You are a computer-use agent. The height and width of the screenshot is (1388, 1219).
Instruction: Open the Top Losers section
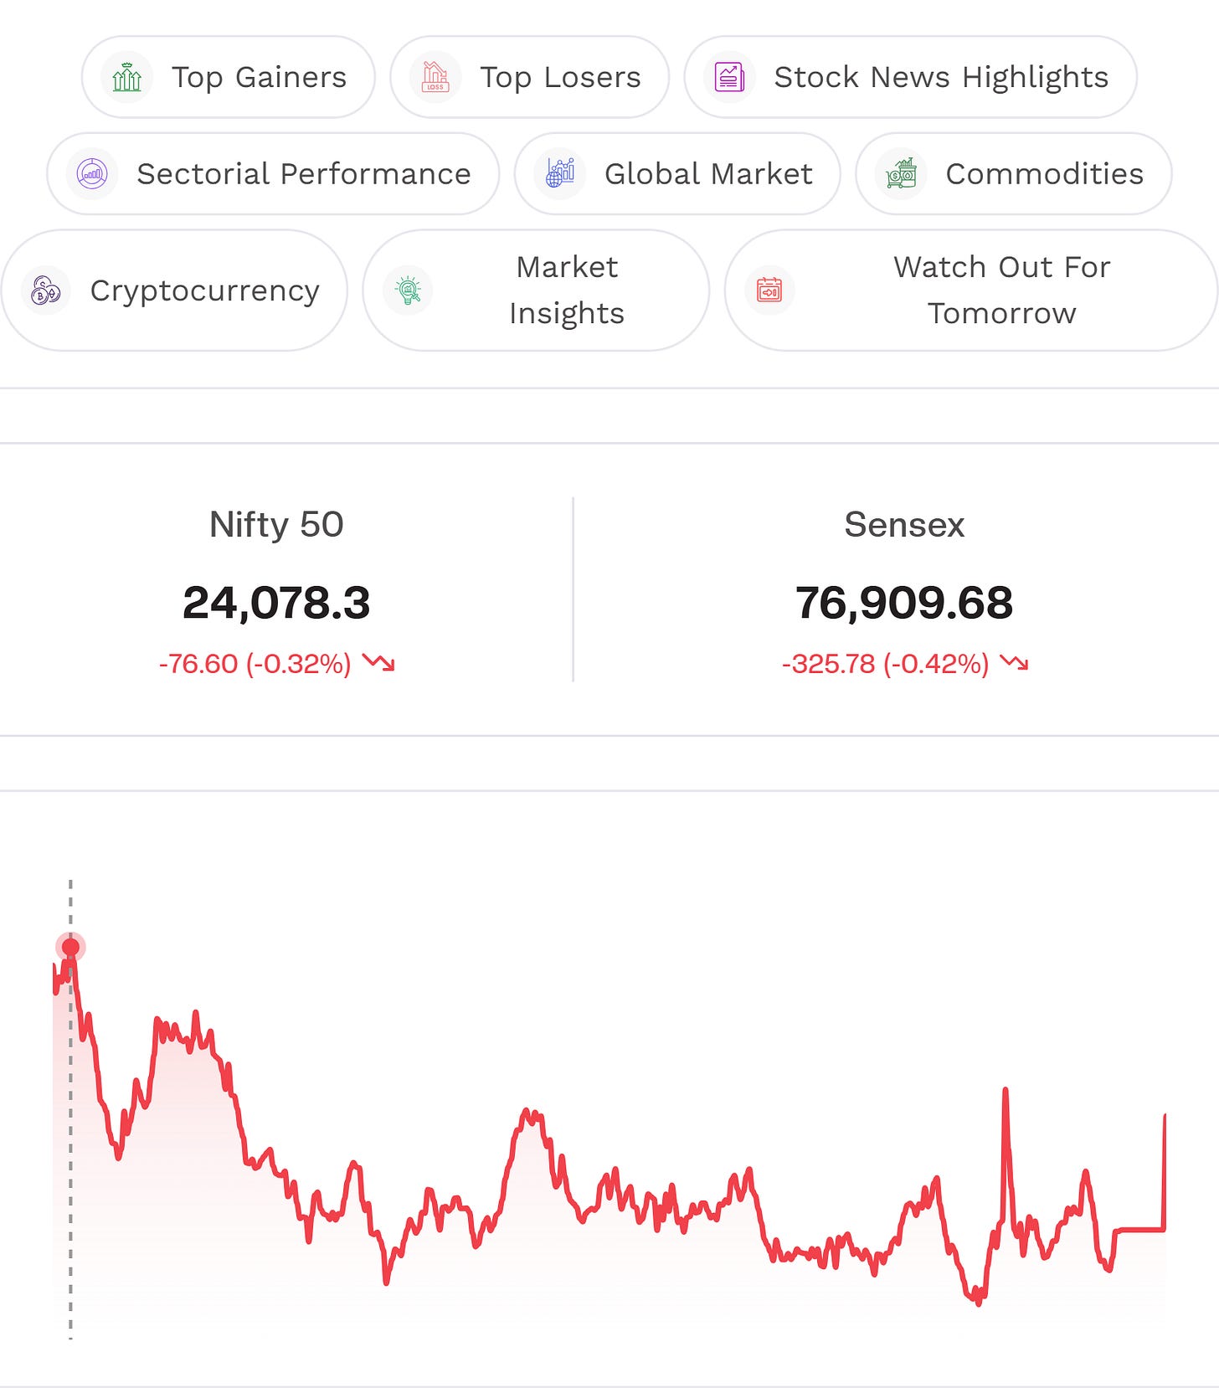pyautogui.click(x=530, y=77)
